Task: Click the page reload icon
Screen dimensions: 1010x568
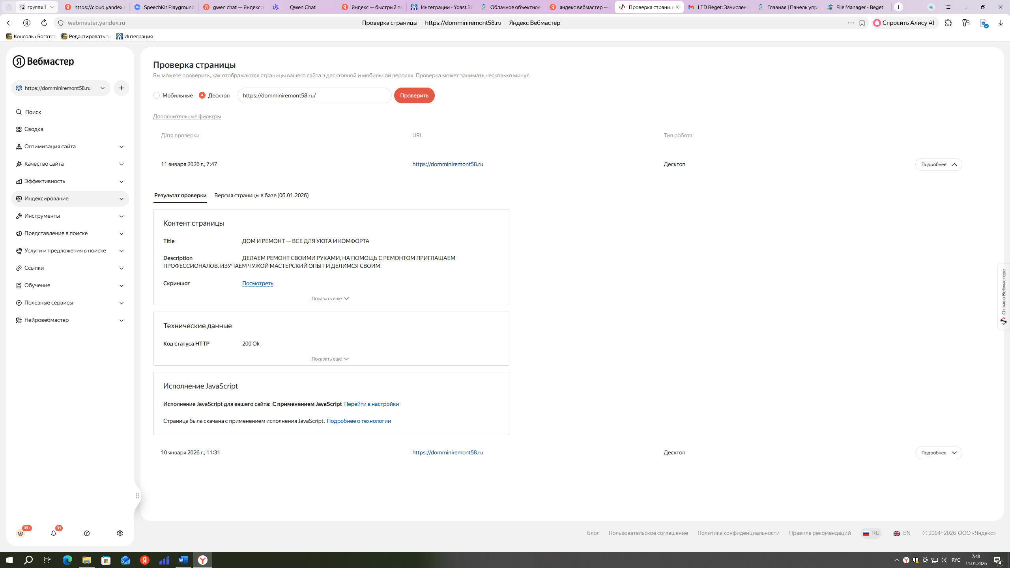Action: coord(44,23)
